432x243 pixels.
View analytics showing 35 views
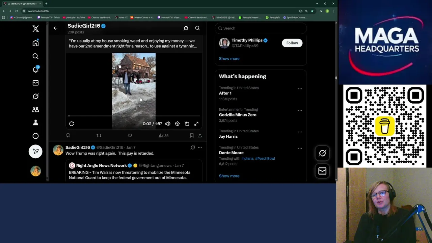click(164, 135)
